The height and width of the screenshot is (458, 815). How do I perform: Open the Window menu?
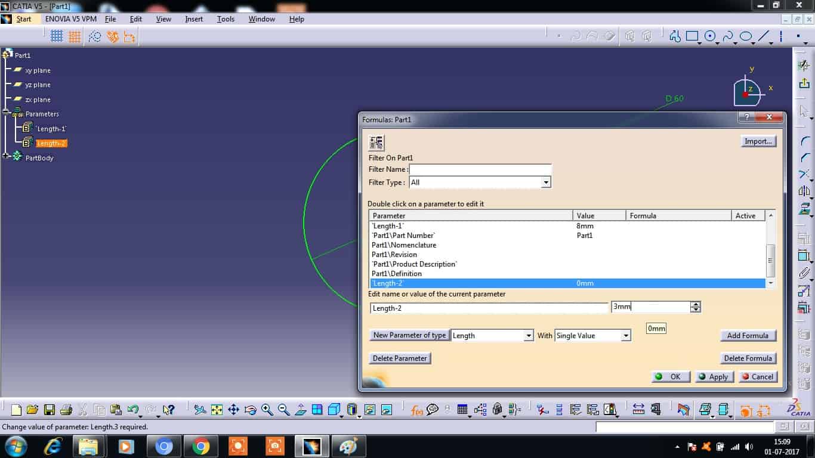pyautogui.click(x=262, y=19)
